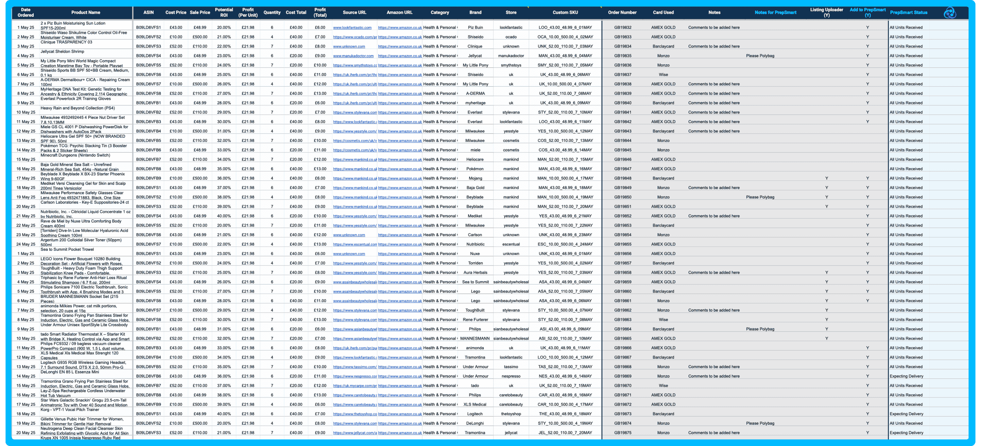Click the DeLonghi brand cell

pos(475,423)
